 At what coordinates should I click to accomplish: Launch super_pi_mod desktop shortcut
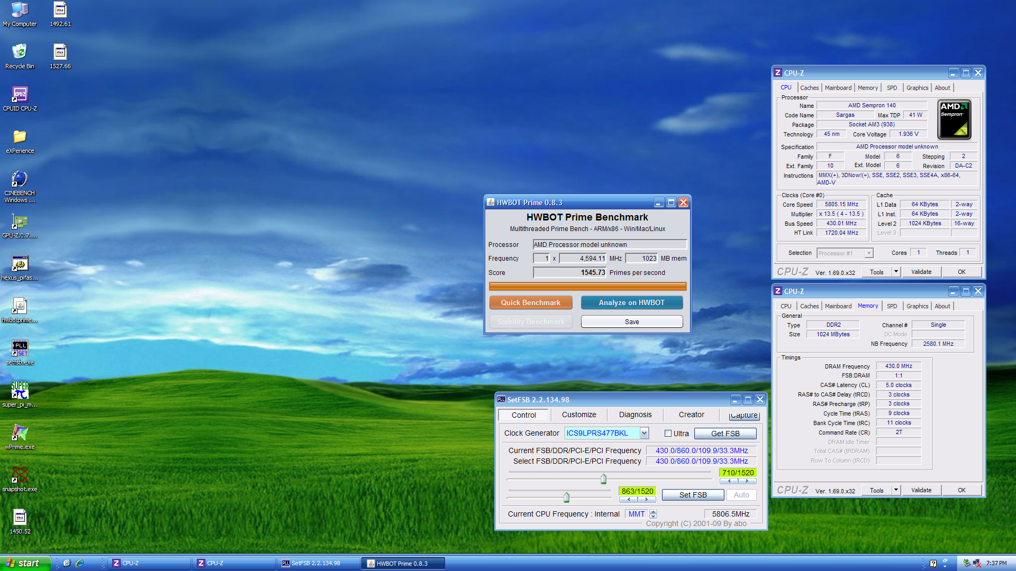[20, 395]
